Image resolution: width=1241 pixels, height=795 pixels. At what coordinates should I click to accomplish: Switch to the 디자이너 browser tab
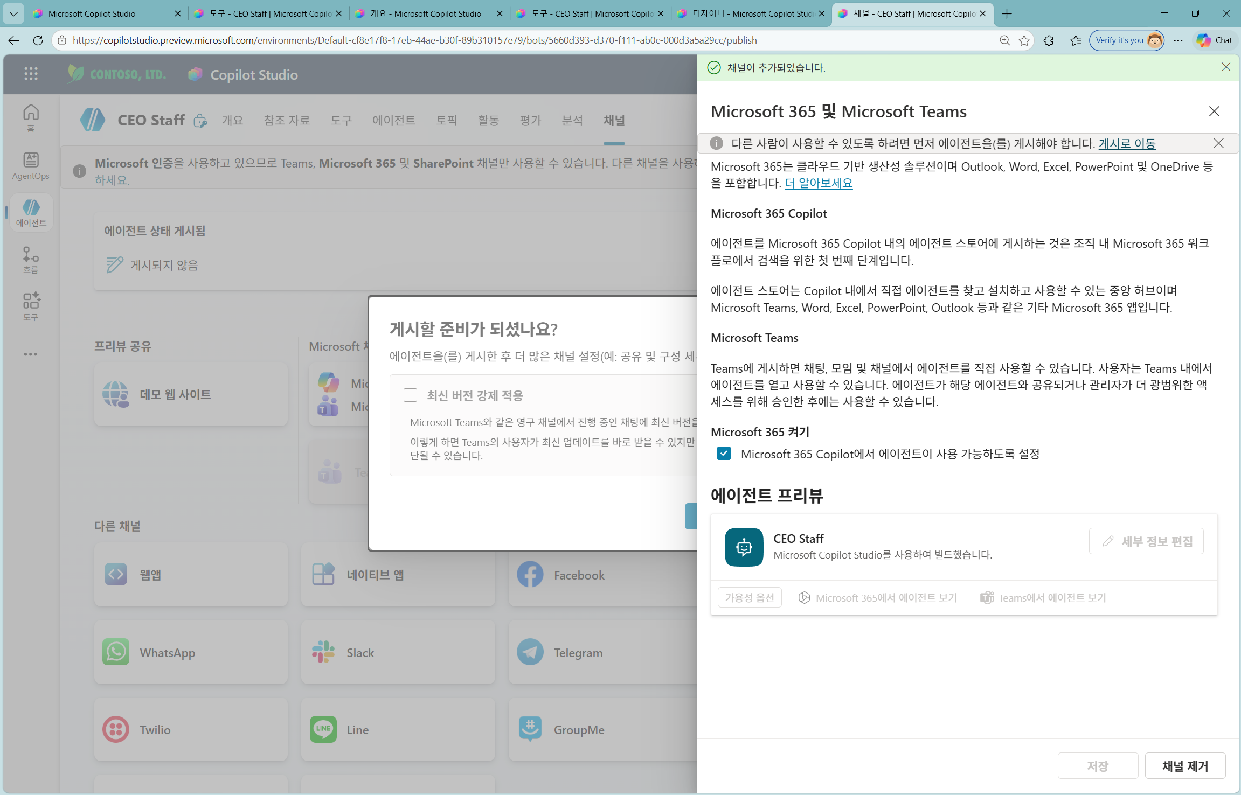click(751, 13)
